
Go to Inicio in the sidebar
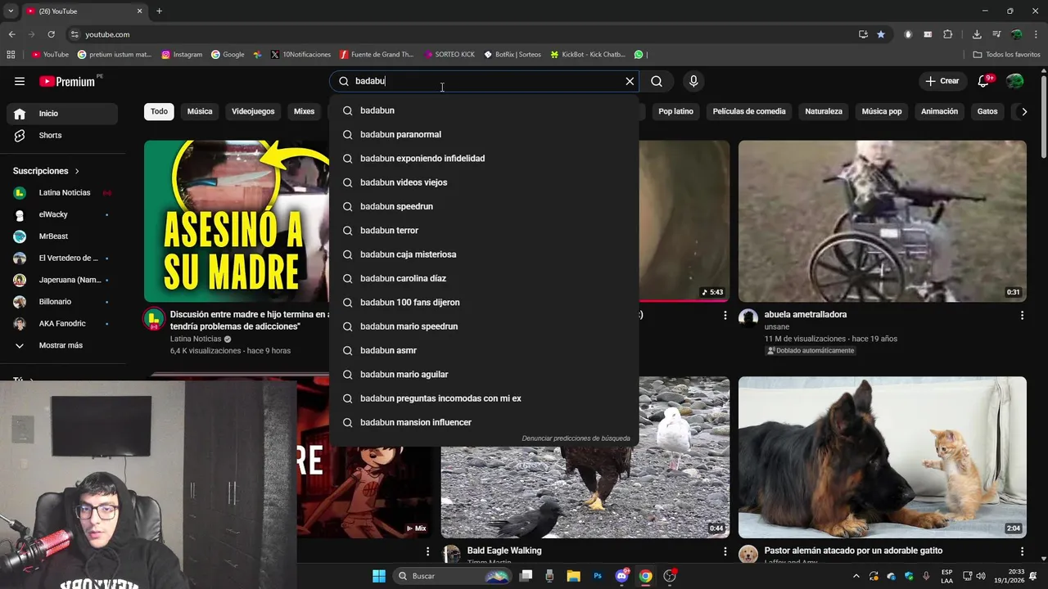coord(62,114)
